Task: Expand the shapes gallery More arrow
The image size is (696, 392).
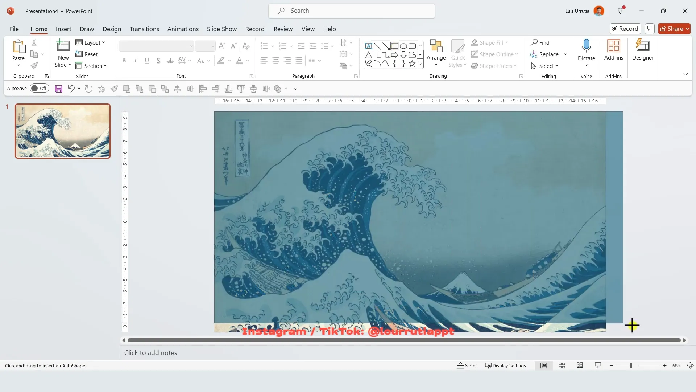Action: tap(420, 64)
